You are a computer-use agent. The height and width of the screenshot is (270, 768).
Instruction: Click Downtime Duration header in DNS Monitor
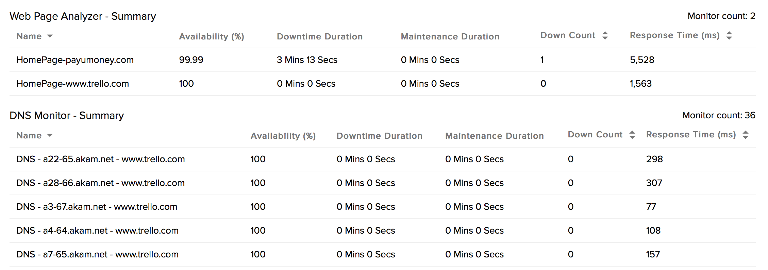pos(379,136)
